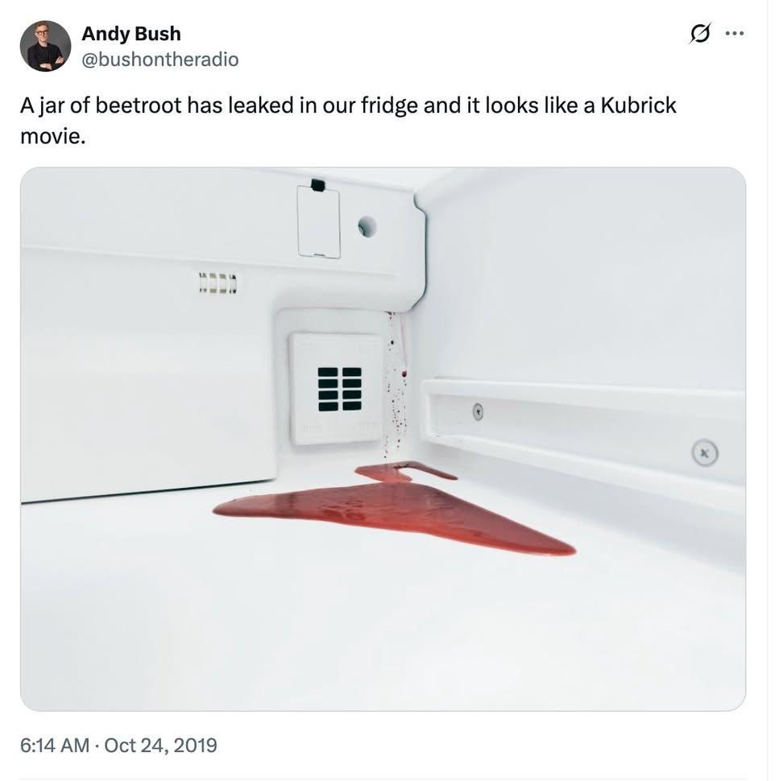Click the round hole at the fridge top
This screenshot has height=781, width=783.
367,226
